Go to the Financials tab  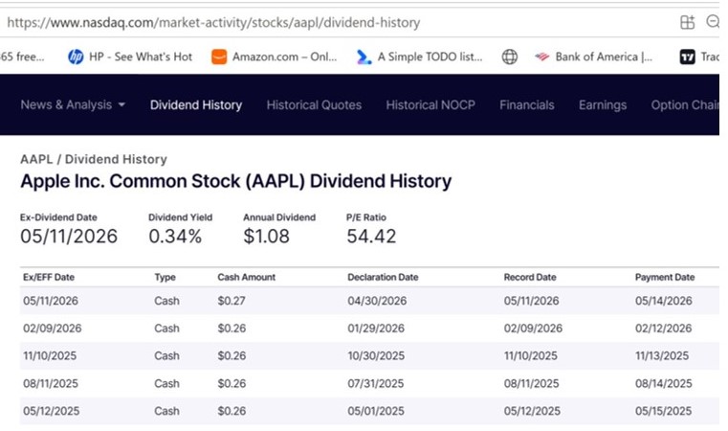pos(527,104)
